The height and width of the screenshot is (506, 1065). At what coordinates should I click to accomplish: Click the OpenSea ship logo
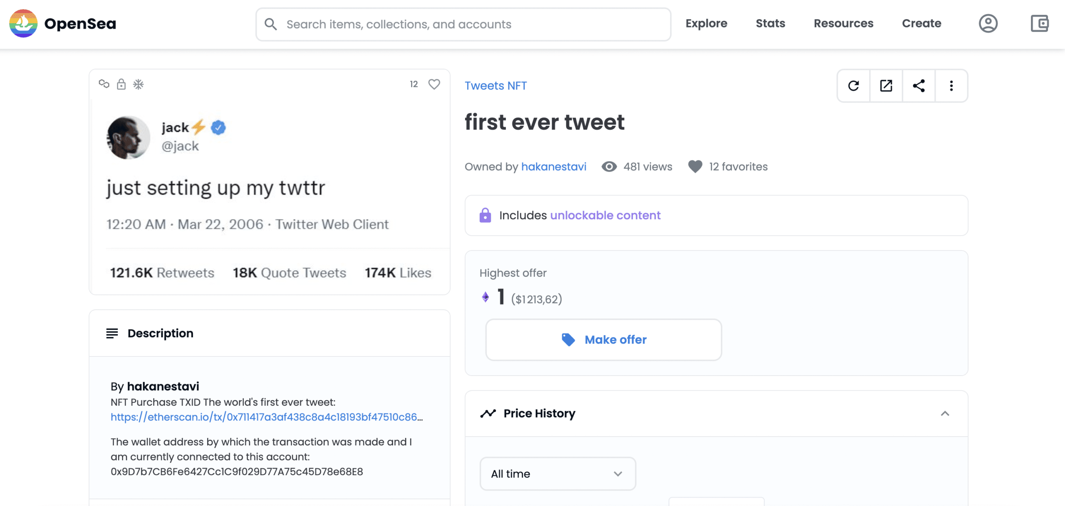23,24
